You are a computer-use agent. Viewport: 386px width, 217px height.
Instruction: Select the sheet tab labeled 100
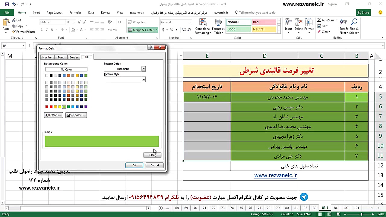coord(346,208)
